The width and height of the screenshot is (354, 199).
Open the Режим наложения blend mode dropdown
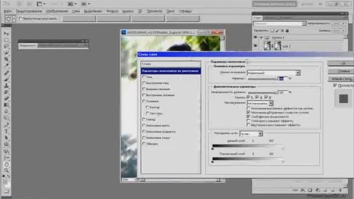tap(274, 72)
